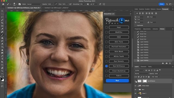
Task: Open the brush Mode dropdown
Action: [34, 4]
